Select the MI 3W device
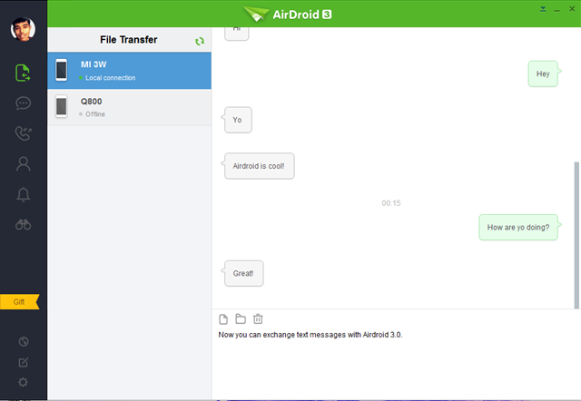The height and width of the screenshot is (401, 581). pyautogui.click(x=129, y=71)
